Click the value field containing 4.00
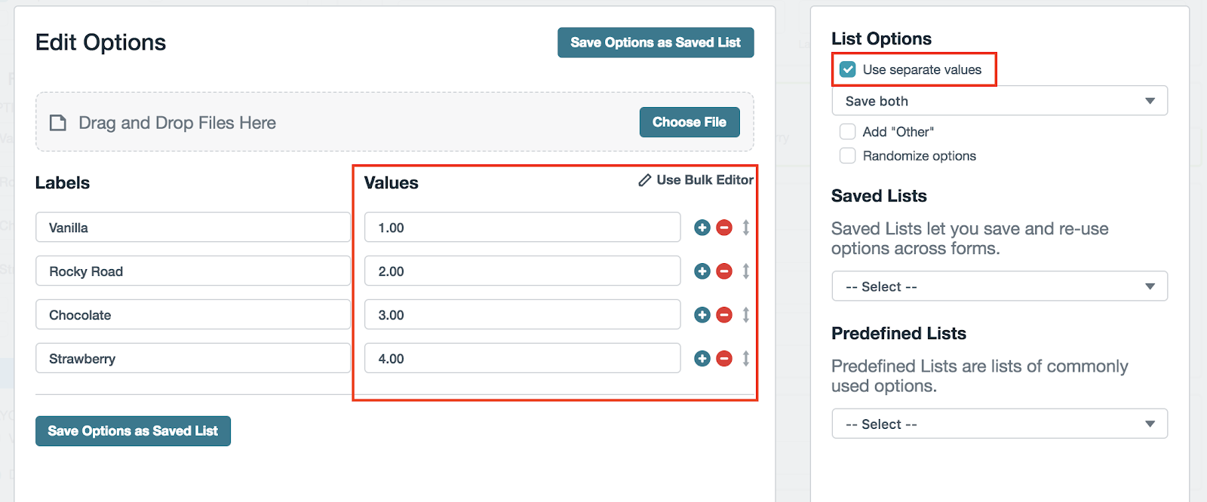The image size is (1207, 502). (x=522, y=359)
